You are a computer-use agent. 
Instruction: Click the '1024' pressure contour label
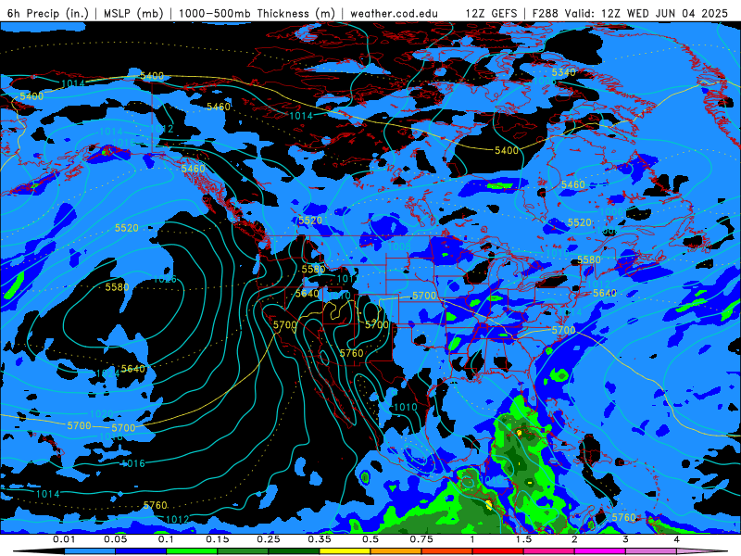click(107, 373)
